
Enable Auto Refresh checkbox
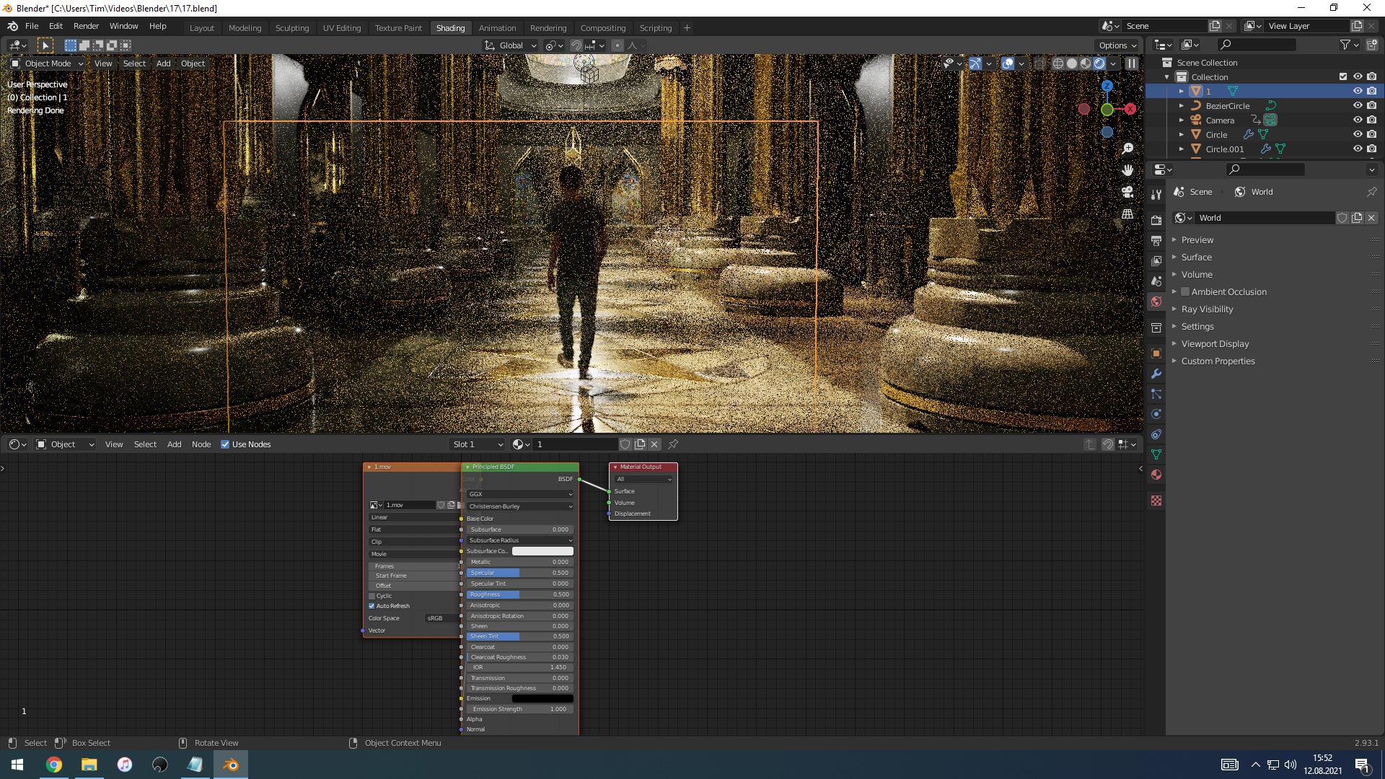372,606
